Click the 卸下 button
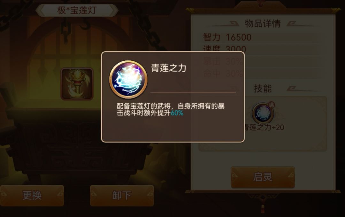The image size is (345, 217). tap(122, 196)
